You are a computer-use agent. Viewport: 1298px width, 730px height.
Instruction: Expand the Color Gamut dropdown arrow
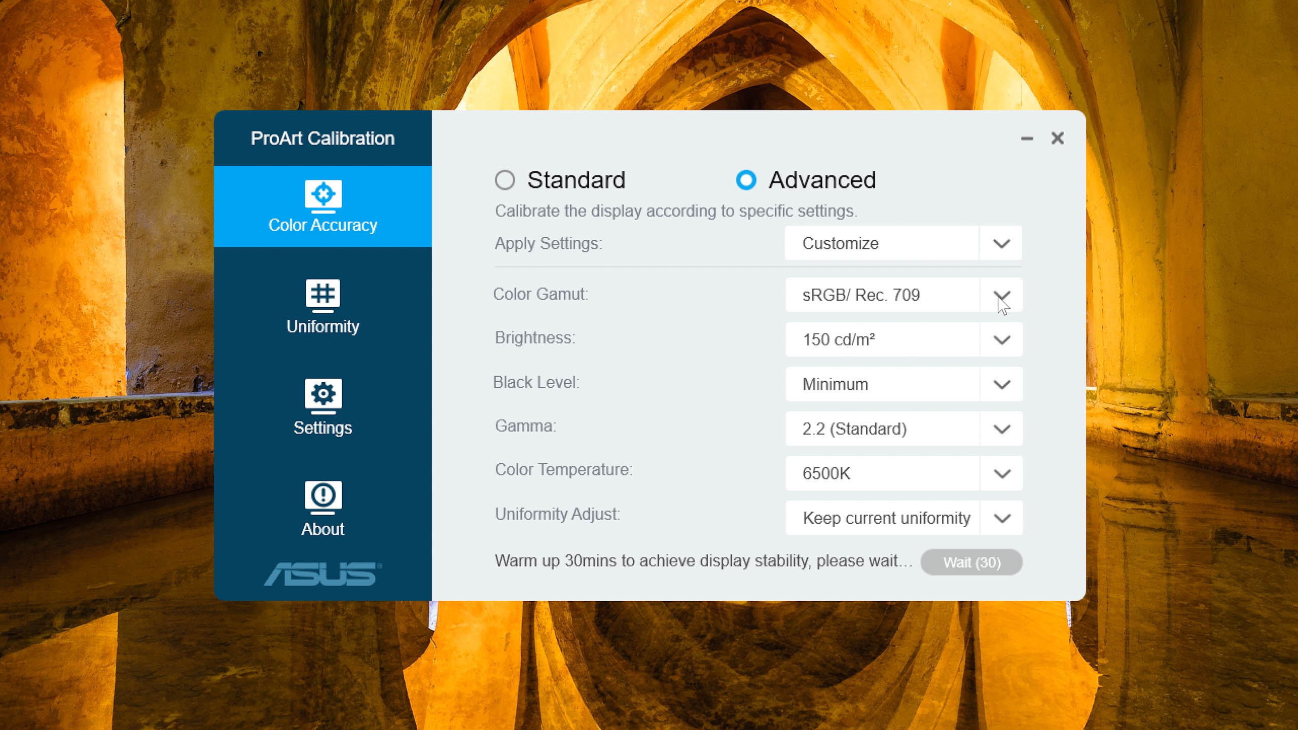(1001, 295)
